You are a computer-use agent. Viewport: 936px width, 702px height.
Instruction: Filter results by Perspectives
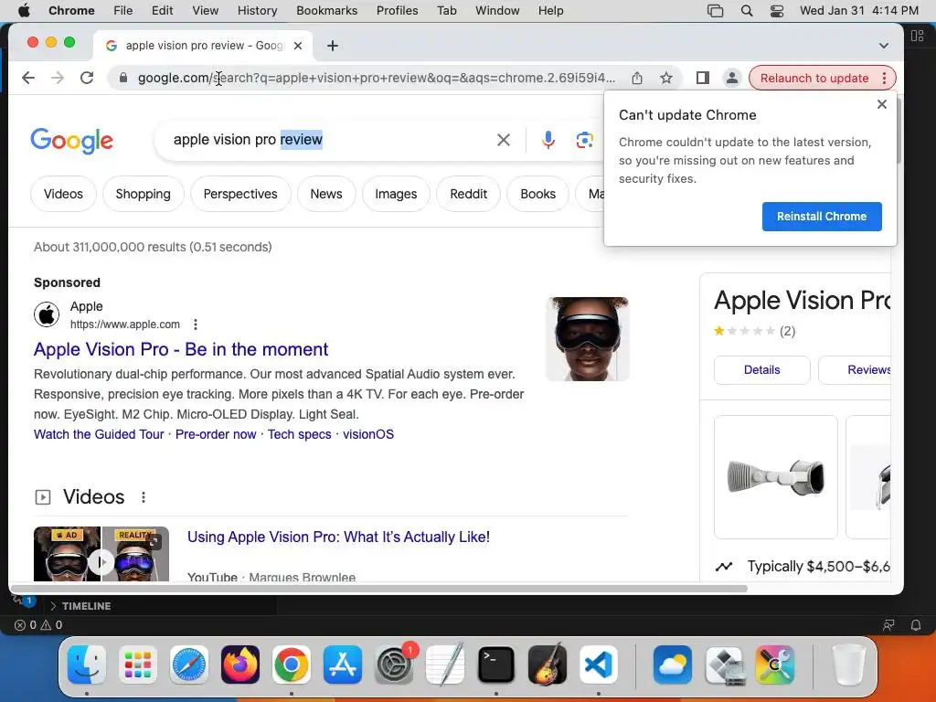click(240, 194)
